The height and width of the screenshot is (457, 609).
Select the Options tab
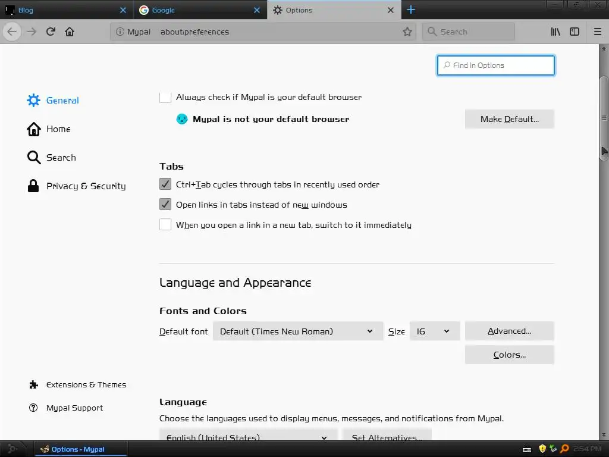[x=334, y=10]
